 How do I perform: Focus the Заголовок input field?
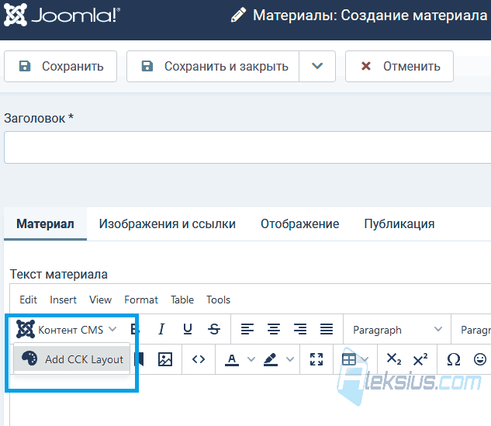point(247,147)
